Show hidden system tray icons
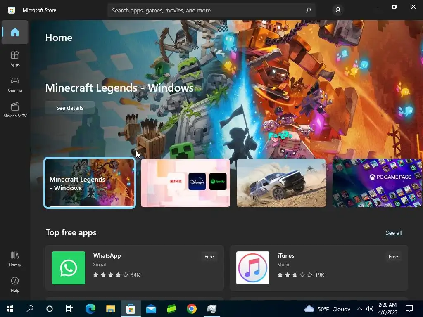423x317 pixels. coord(360,309)
